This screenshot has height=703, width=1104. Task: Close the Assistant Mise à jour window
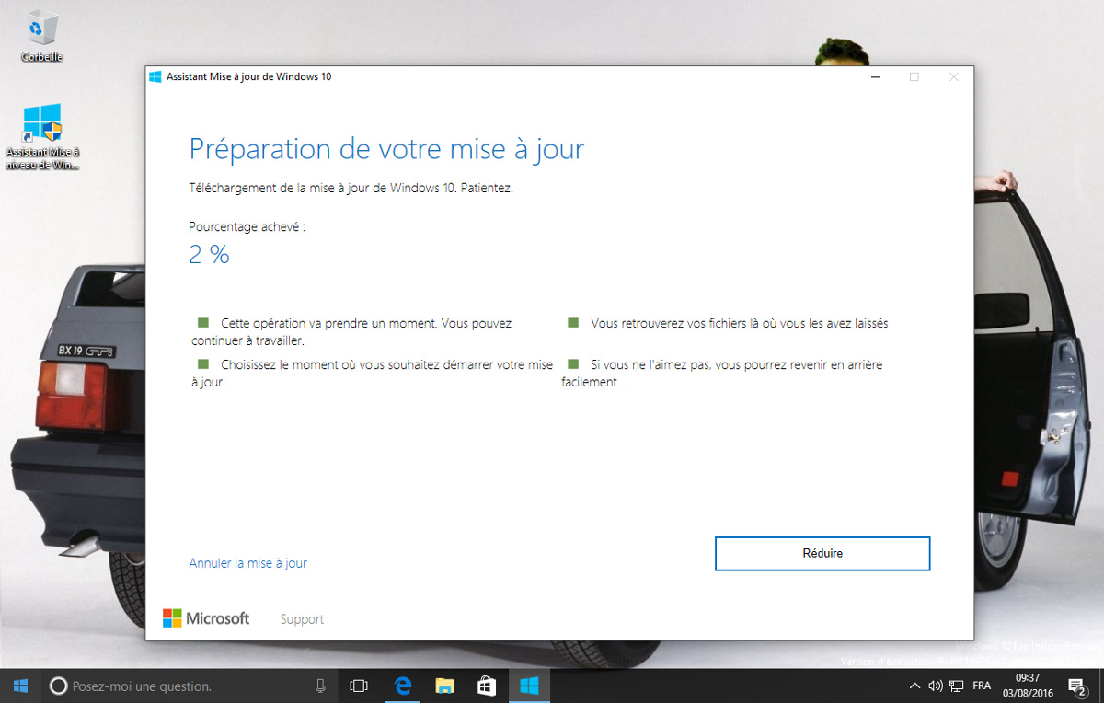tap(953, 77)
